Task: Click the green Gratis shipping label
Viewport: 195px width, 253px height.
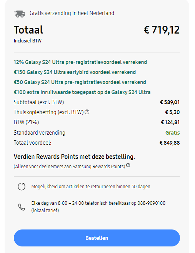Action: tap(172, 133)
